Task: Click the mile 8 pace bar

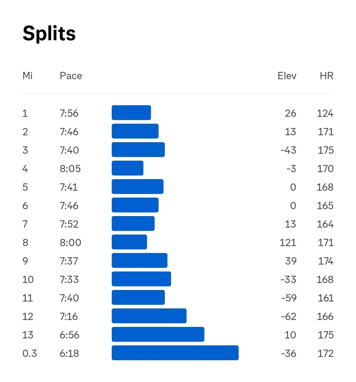Action: (x=129, y=242)
